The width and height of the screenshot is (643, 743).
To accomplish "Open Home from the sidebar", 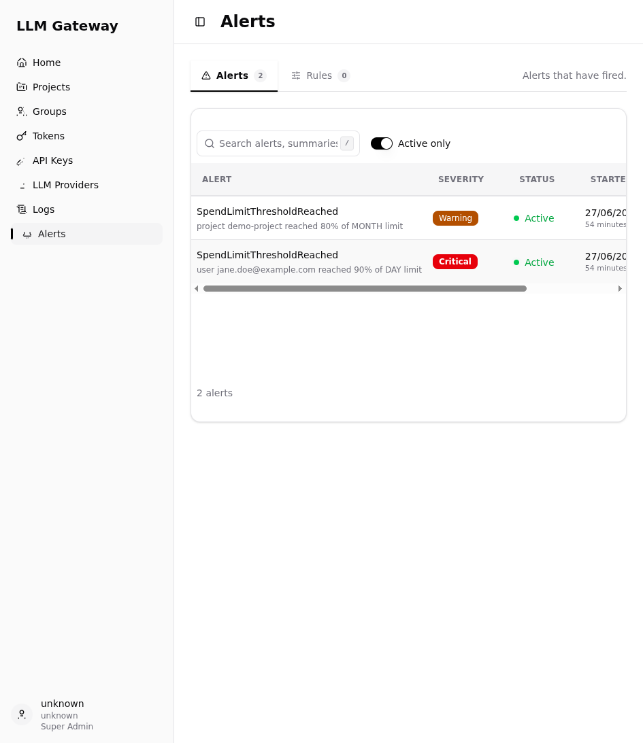I will tap(87, 63).
